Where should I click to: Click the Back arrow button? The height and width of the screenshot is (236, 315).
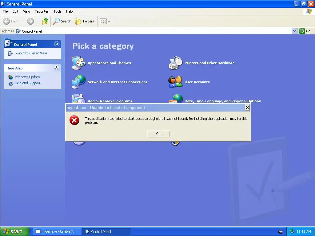tap(11, 21)
